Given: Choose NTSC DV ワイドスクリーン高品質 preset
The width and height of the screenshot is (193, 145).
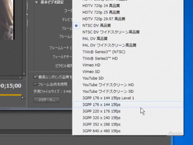Looking at the screenshot, I should (x=128, y=32).
